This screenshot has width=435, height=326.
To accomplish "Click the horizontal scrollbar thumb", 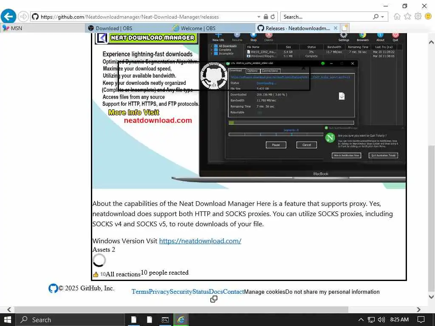I will pyautogui.click(x=181, y=309).
